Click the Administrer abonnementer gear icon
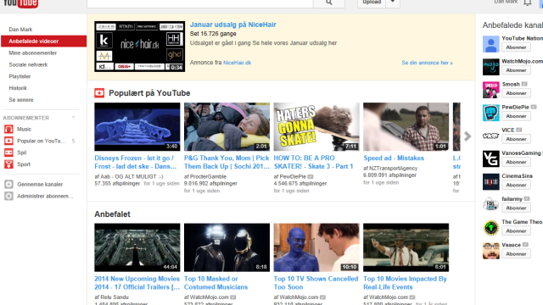543x305 pixels. [x=8, y=196]
